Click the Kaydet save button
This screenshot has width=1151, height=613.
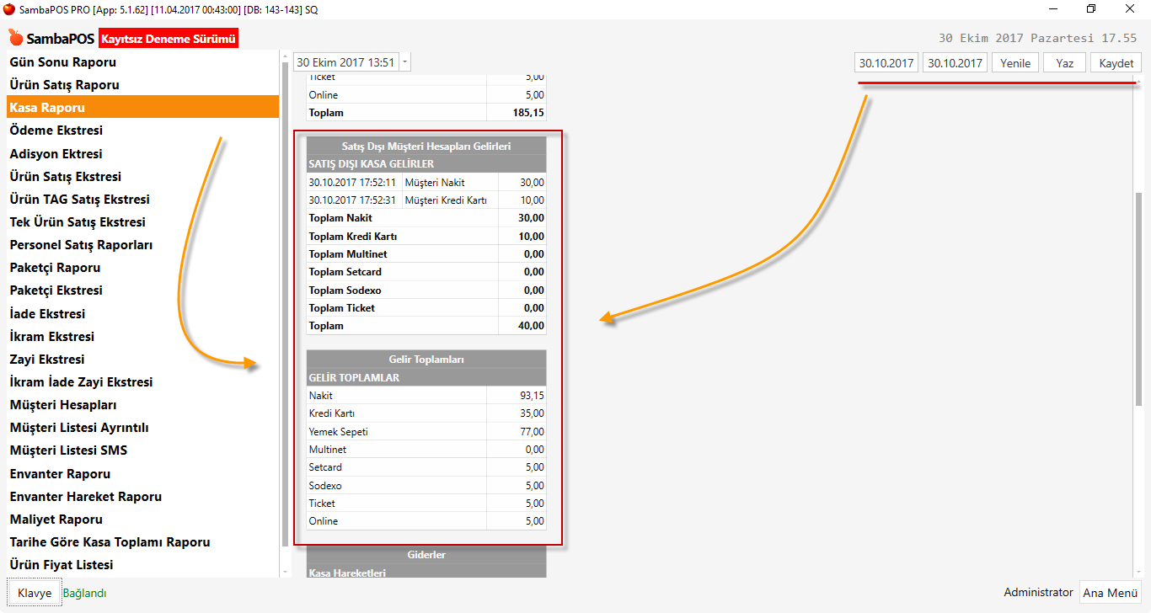(1116, 63)
